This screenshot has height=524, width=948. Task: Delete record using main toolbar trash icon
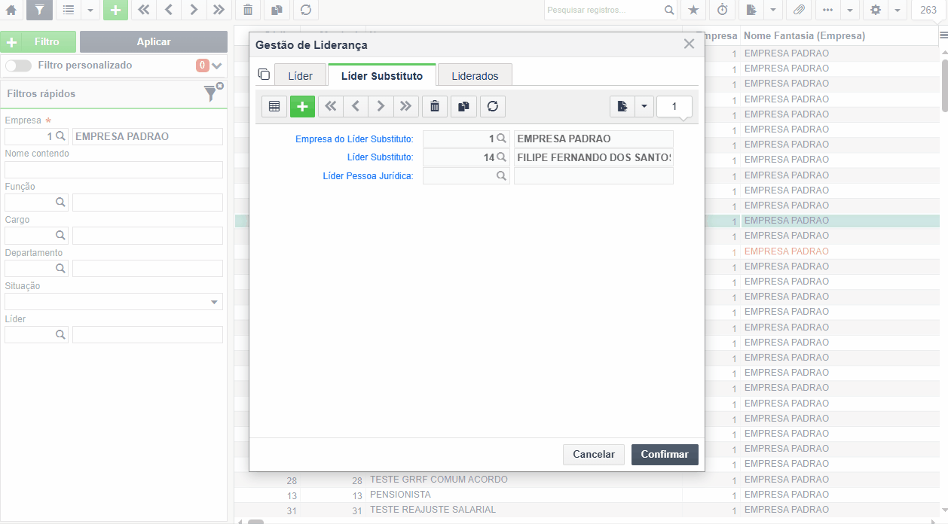pyautogui.click(x=247, y=10)
